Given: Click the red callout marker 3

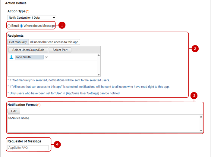Looking at the screenshot, I should (x=194, y=96).
